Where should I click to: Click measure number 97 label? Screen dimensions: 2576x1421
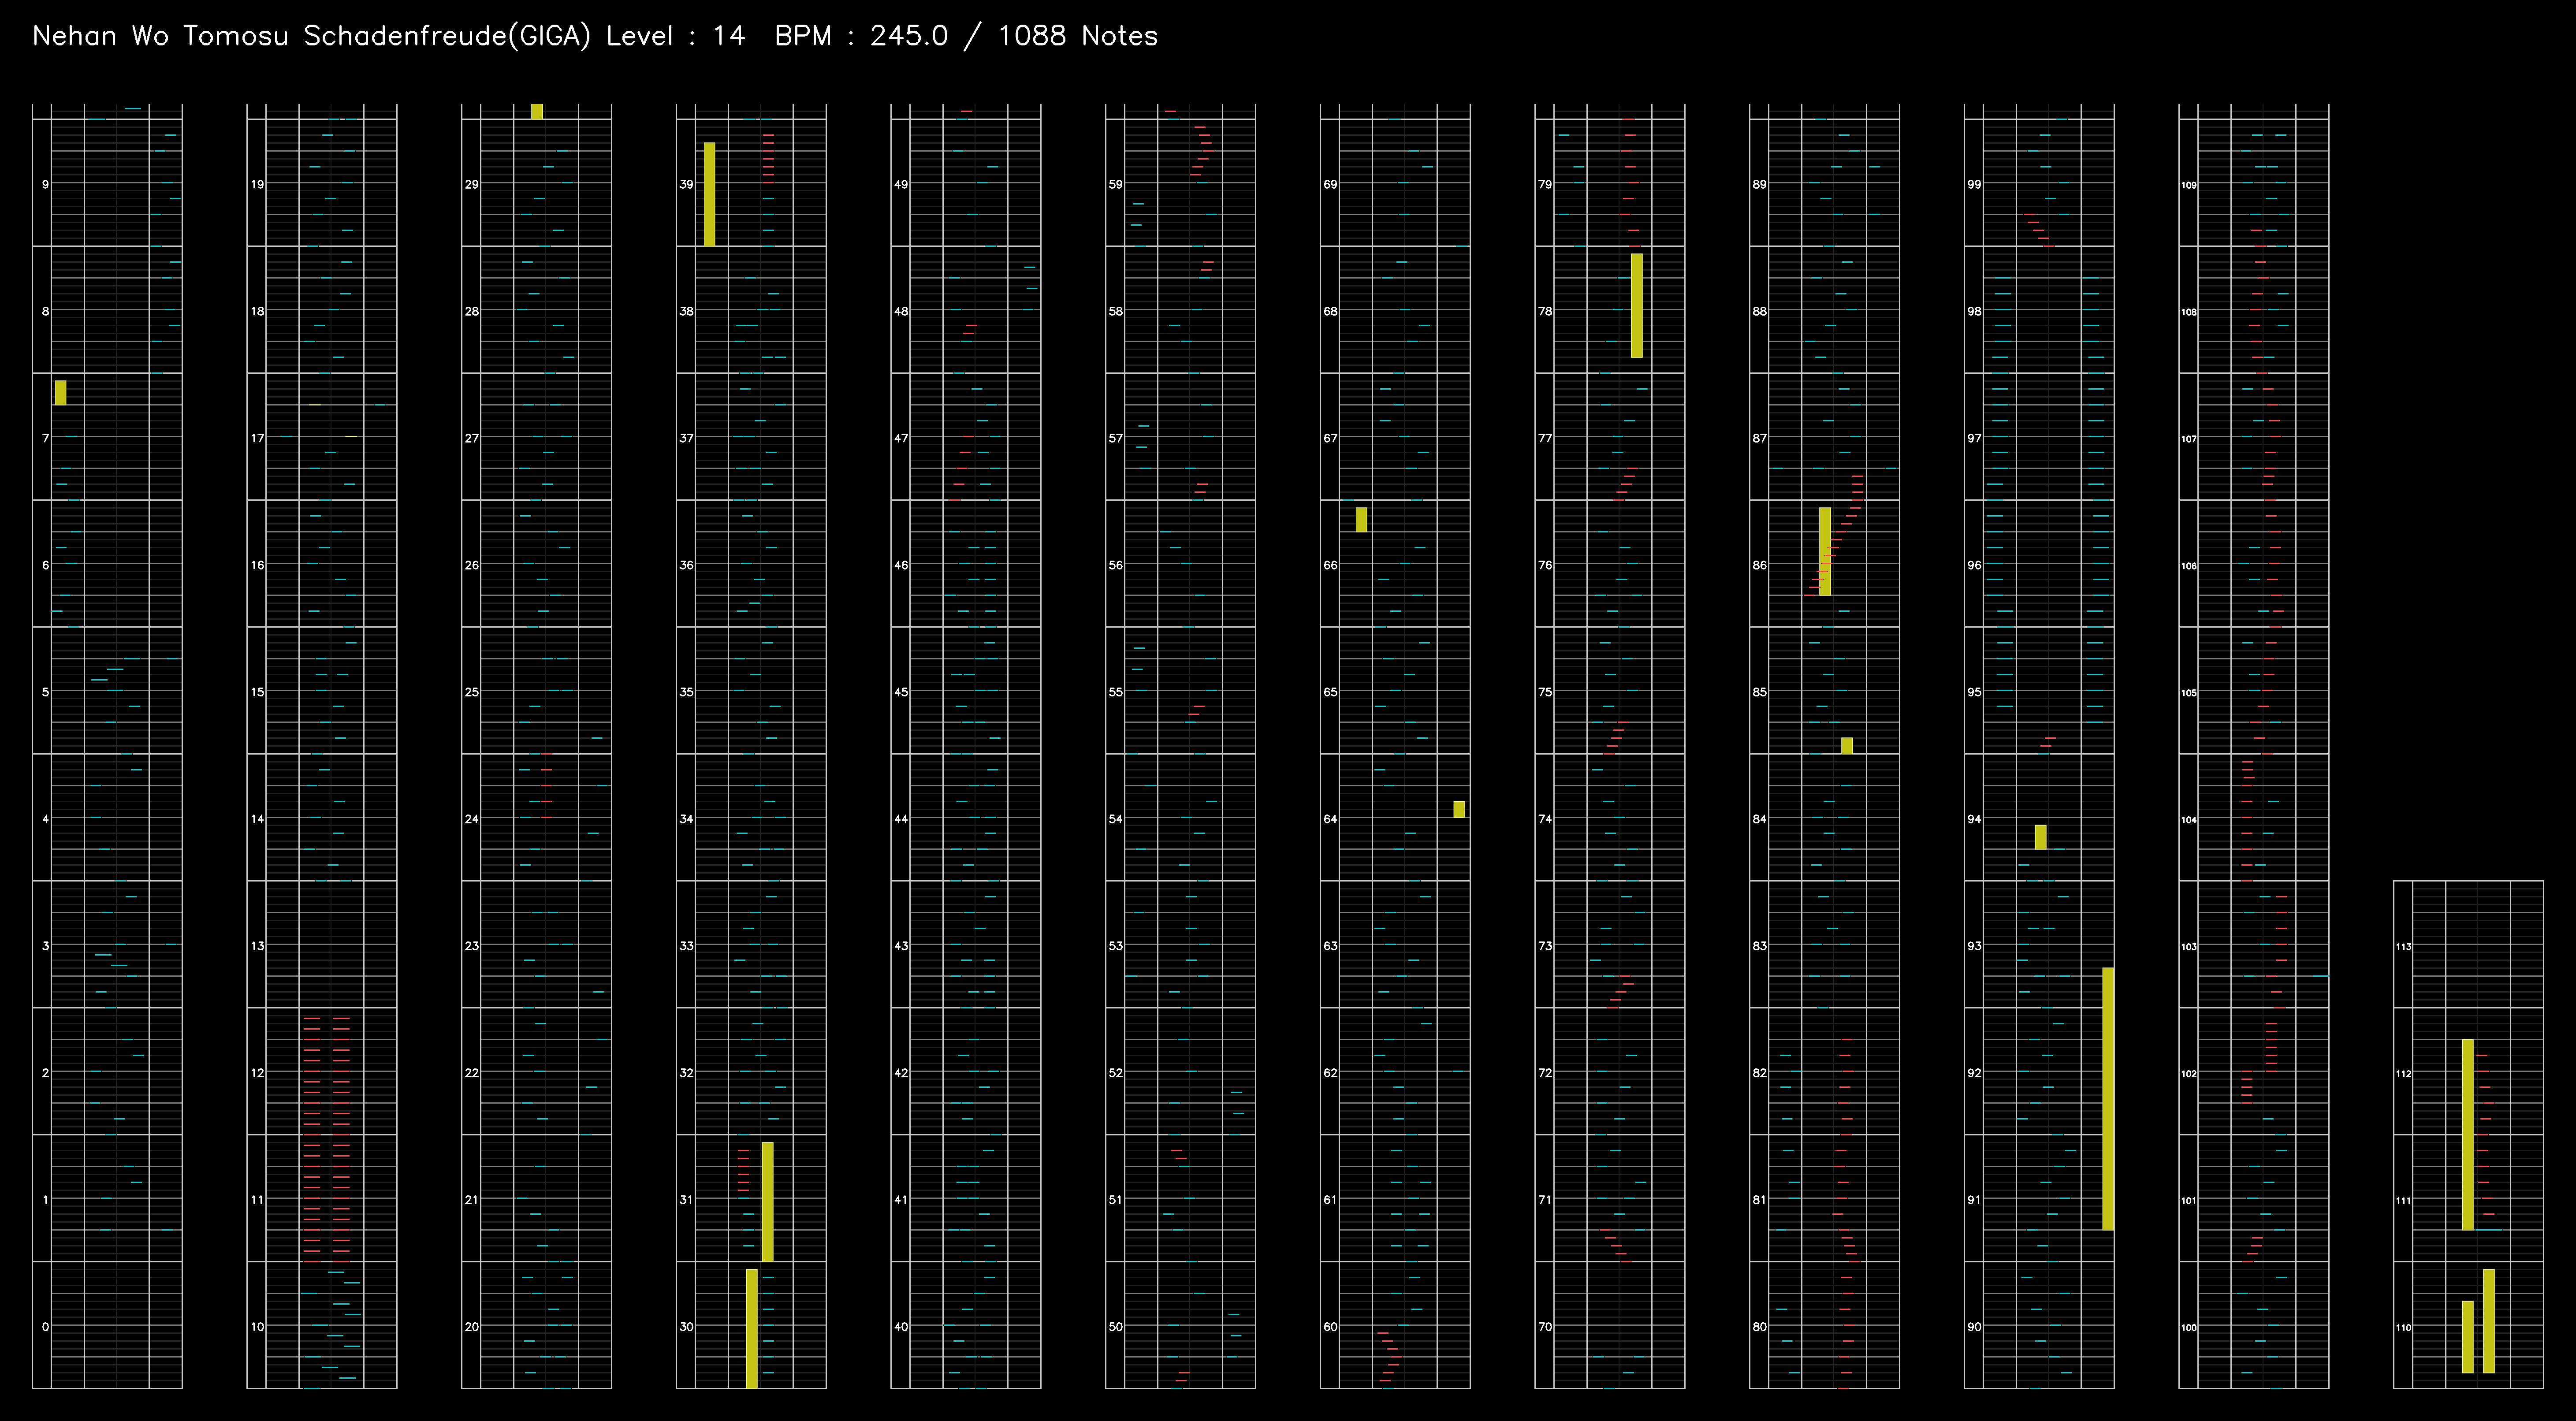tap(1975, 438)
